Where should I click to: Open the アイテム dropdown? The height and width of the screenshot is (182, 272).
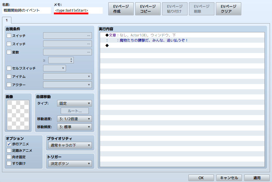[67, 76]
